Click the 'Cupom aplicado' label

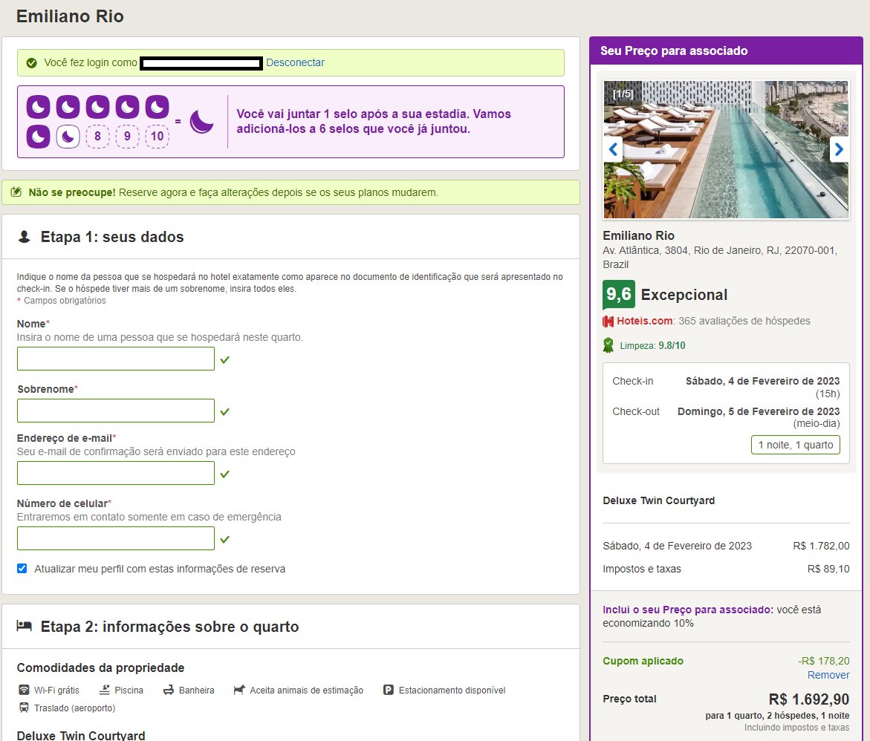tap(643, 661)
